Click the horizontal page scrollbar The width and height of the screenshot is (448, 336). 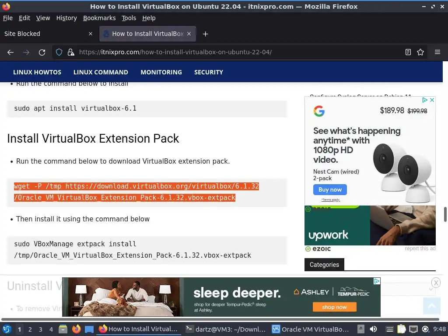tap(220, 319)
